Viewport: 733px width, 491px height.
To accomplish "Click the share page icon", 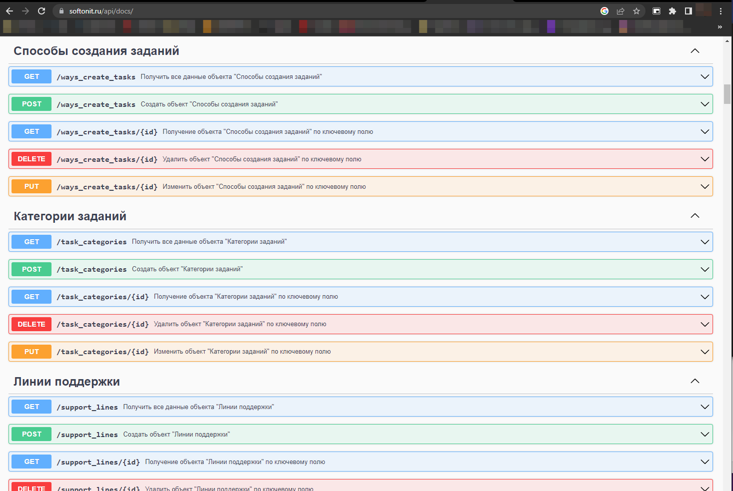I will (620, 11).
